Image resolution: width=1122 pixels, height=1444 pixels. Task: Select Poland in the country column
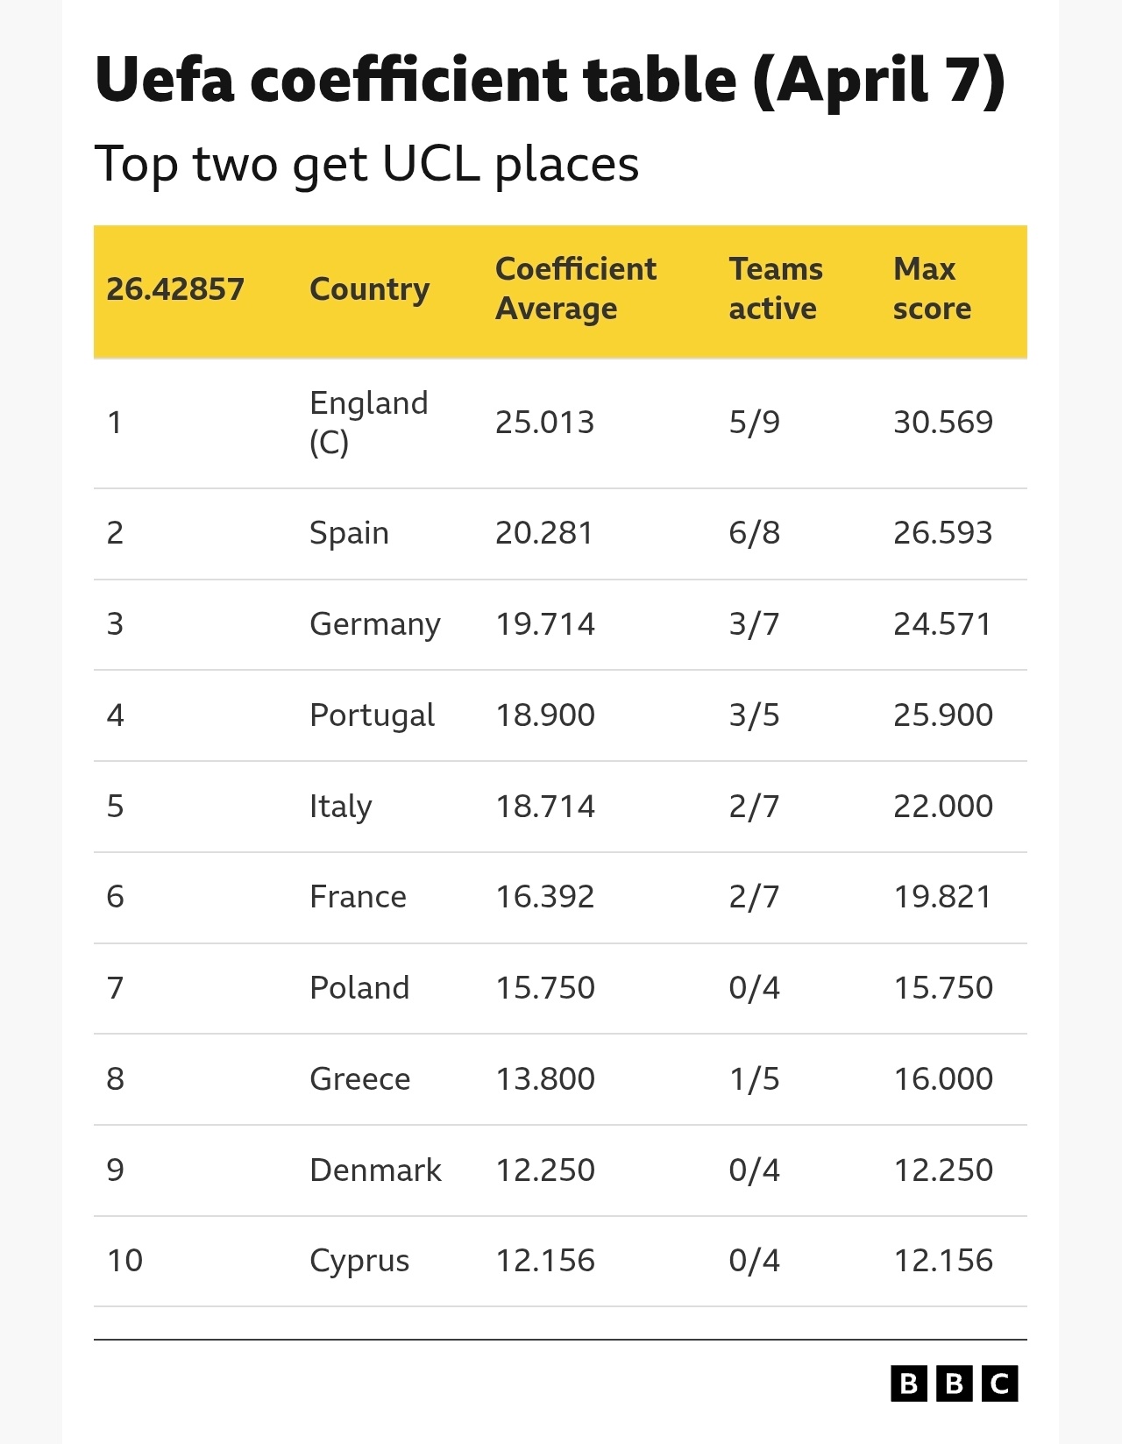[359, 988]
